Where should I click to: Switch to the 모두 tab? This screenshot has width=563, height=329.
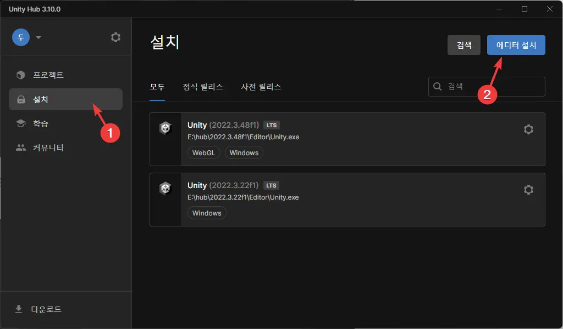(157, 87)
